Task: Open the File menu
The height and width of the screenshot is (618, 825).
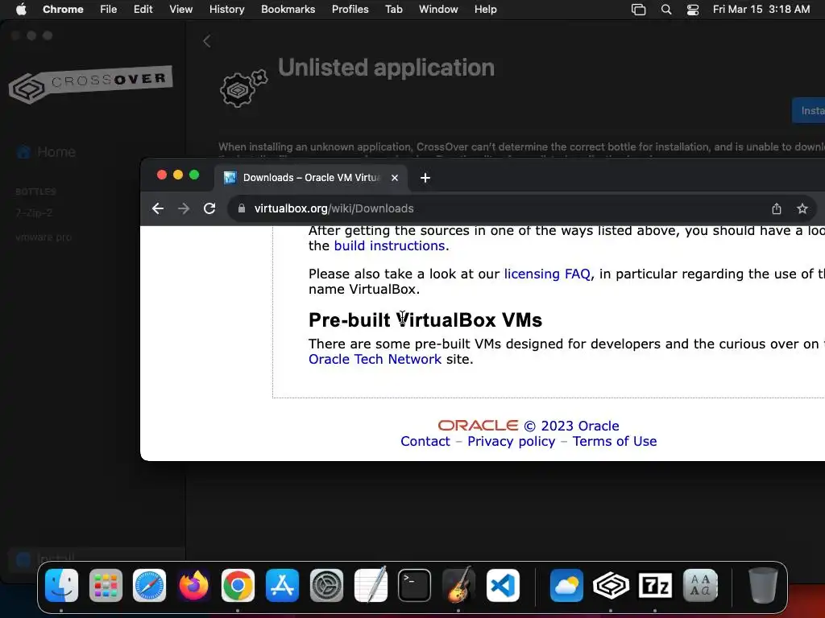Action: pyautogui.click(x=109, y=9)
